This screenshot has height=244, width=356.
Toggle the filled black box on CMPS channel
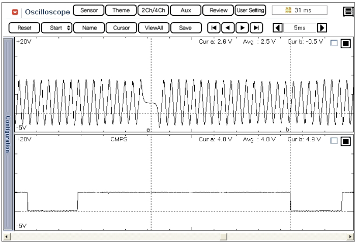pos(346,141)
